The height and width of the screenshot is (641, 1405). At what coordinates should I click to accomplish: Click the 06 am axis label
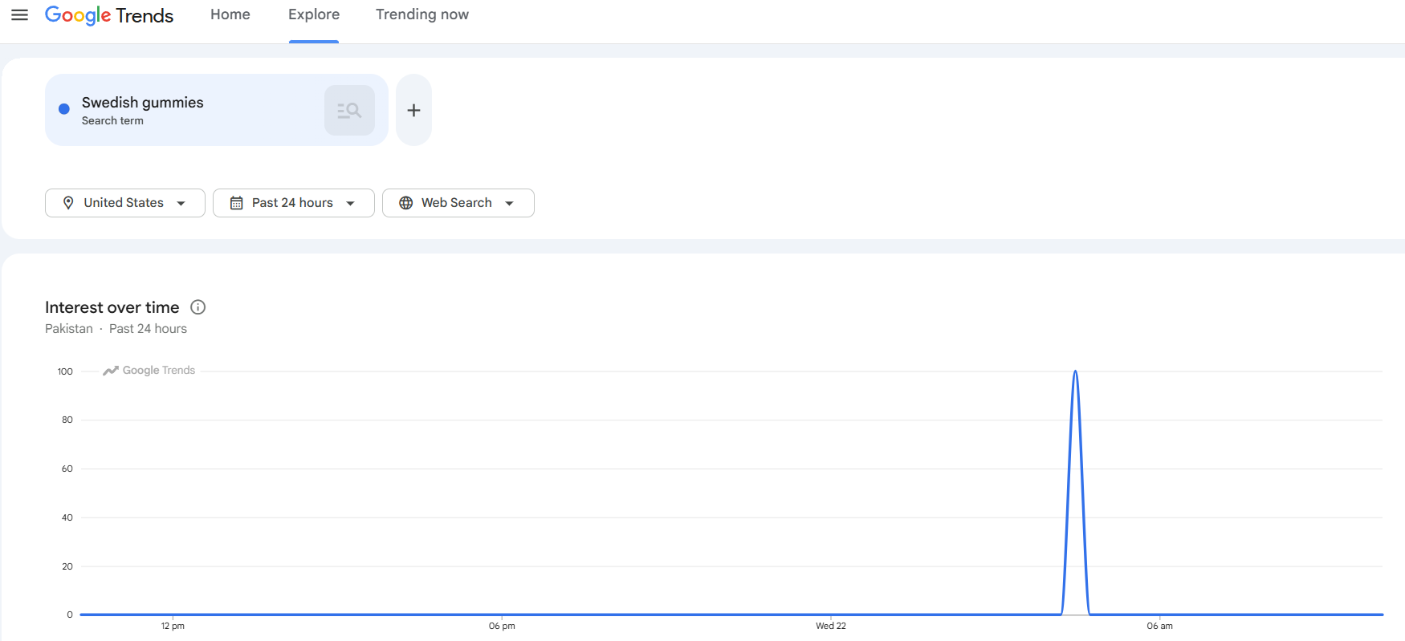click(x=1159, y=626)
